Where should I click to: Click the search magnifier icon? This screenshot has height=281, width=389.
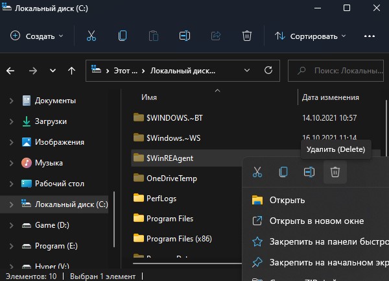(x=301, y=71)
